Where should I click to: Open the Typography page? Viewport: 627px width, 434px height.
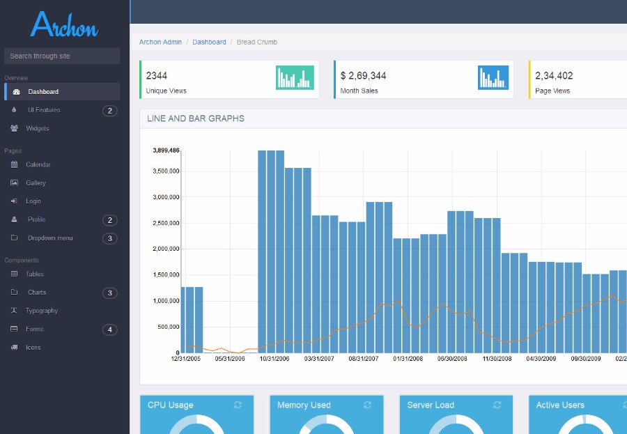point(42,311)
